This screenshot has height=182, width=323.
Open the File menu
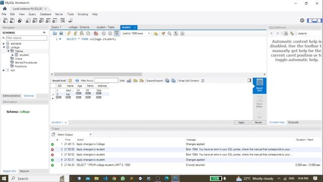(x=4, y=14)
